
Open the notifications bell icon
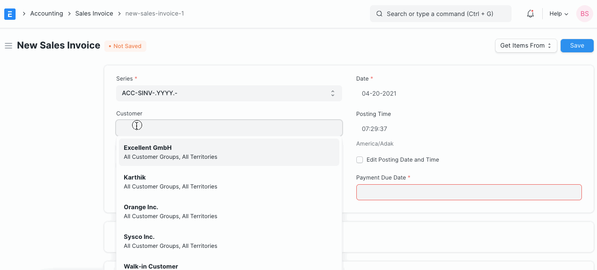[x=530, y=14]
